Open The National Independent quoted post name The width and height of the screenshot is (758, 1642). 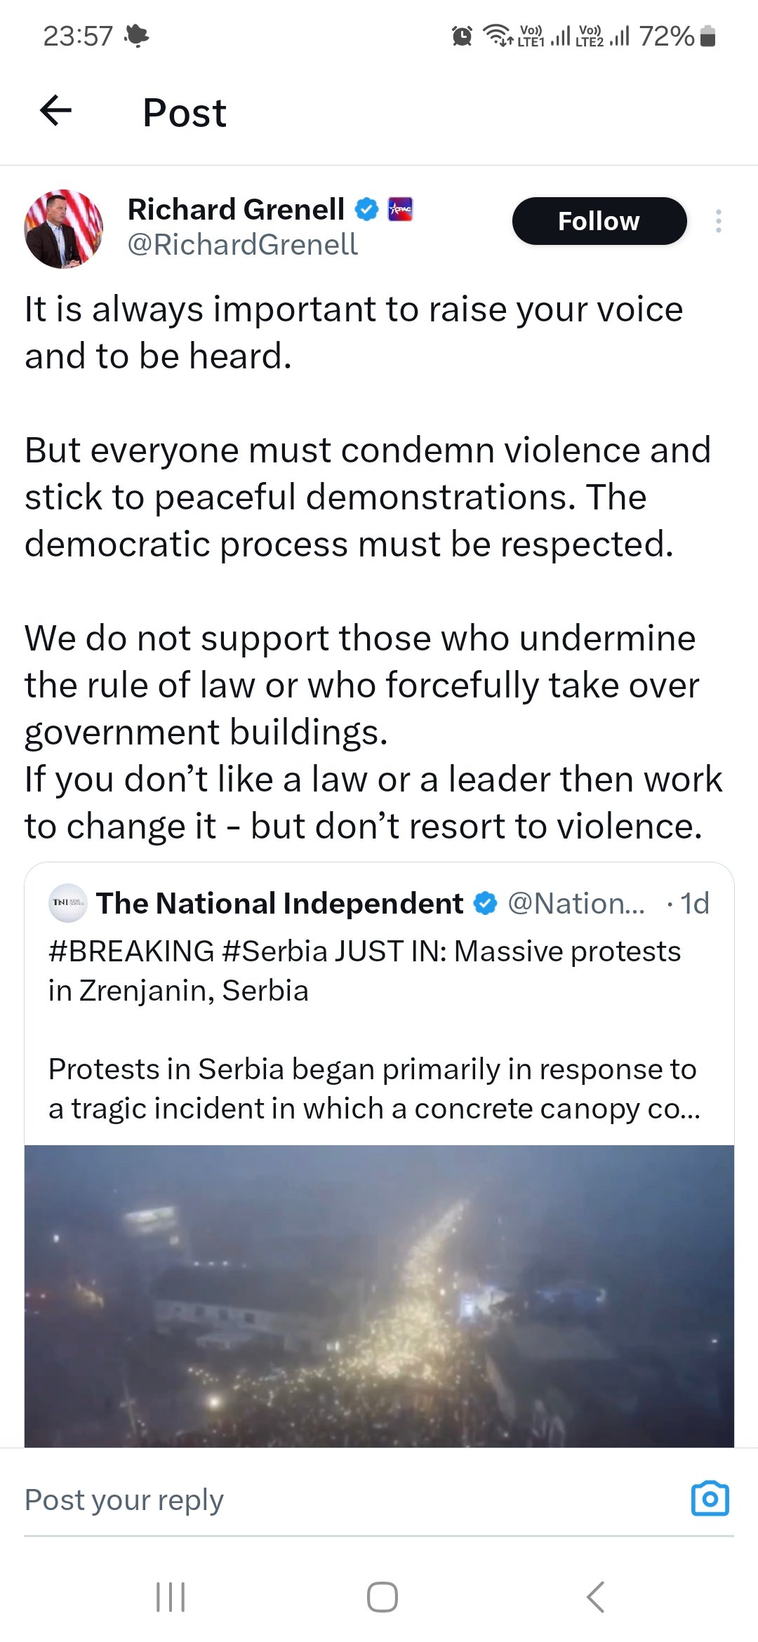pos(280,903)
